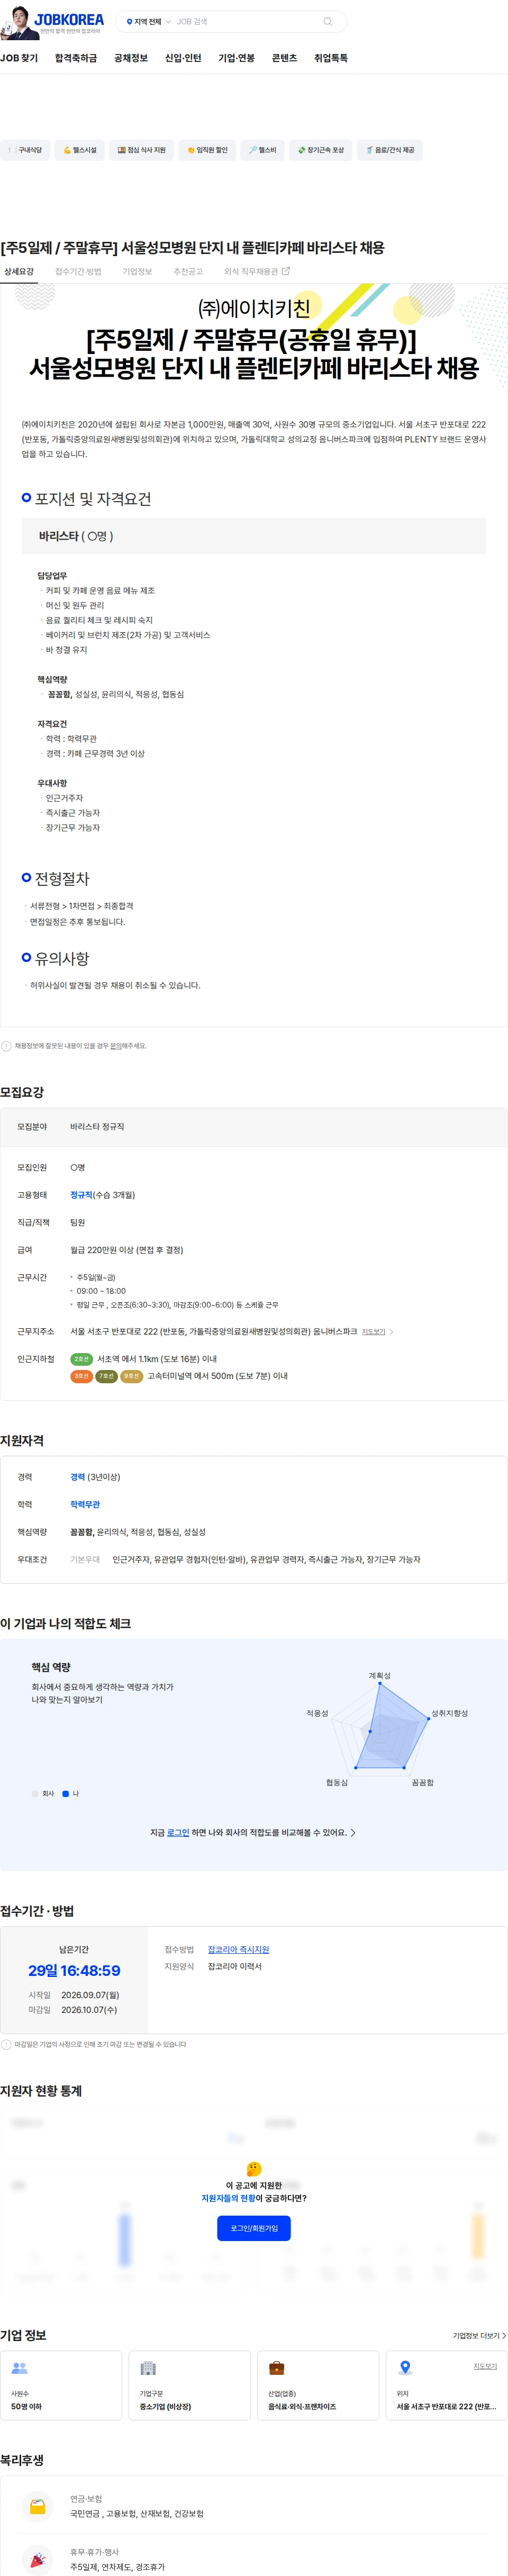508x2576 pixels.
Task: Open the 기업·연봉 menu
Action: 237,58
